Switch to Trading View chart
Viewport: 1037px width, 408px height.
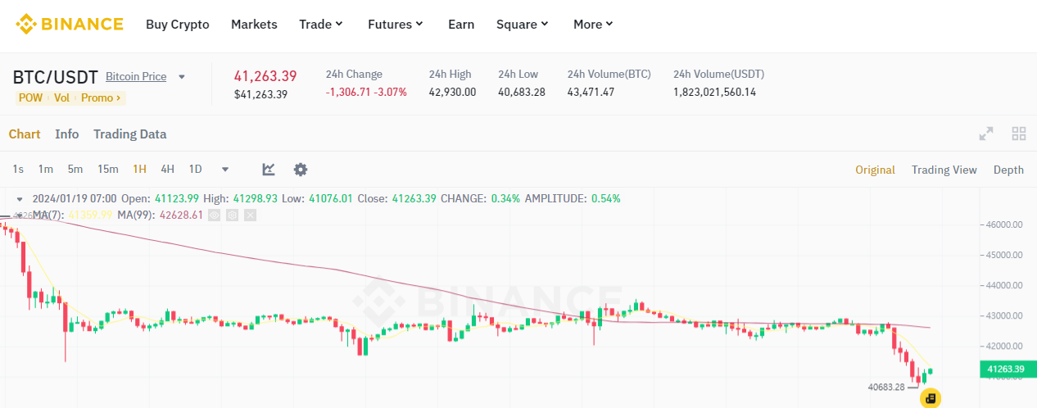tap(944, 170)
